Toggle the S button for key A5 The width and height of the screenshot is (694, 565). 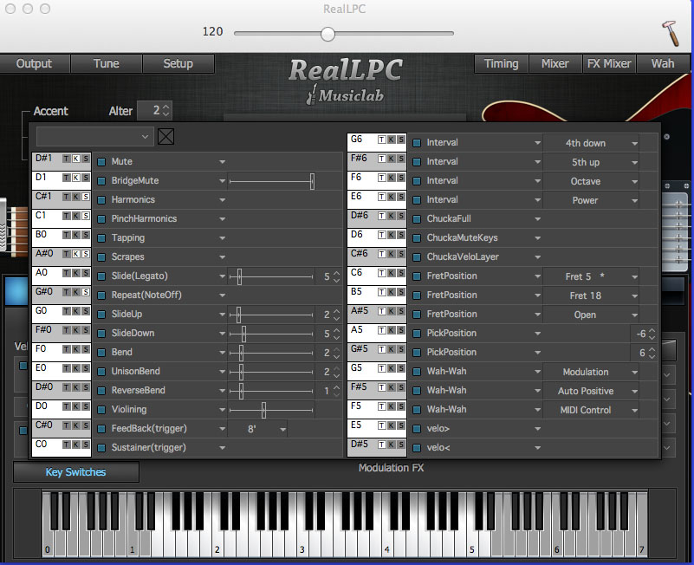pos(400,330)
